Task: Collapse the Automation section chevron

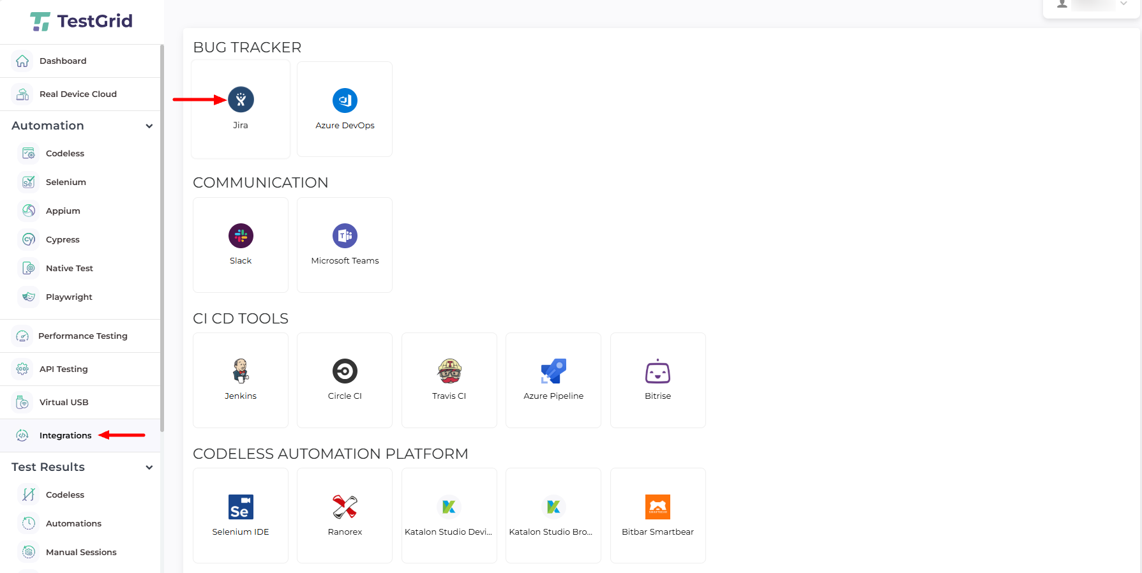Action: pyautogui.click(x=149, y=126)
